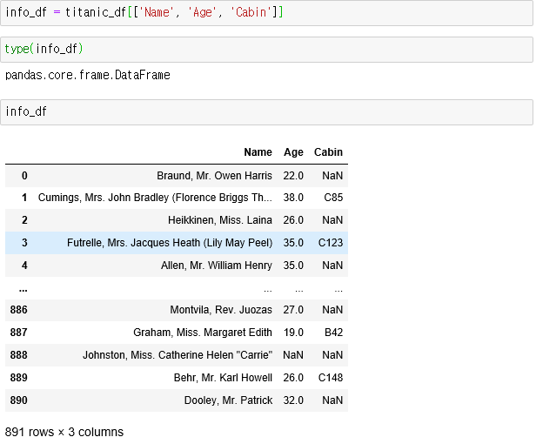536x444 pixels.
Task: Click age 26.0 in Heikkinen row
Action: tap(293, 220)
